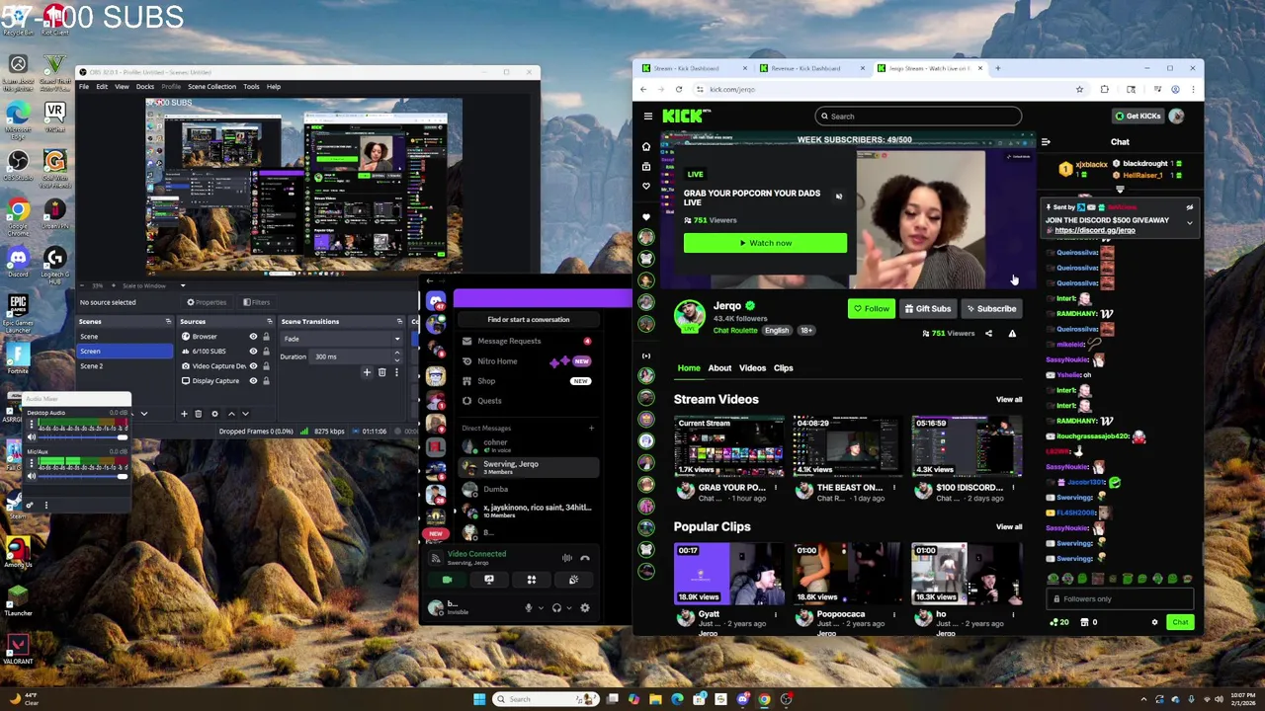
Task: Open Properties button in OBS source toolbar
Action: coord(207,302)
